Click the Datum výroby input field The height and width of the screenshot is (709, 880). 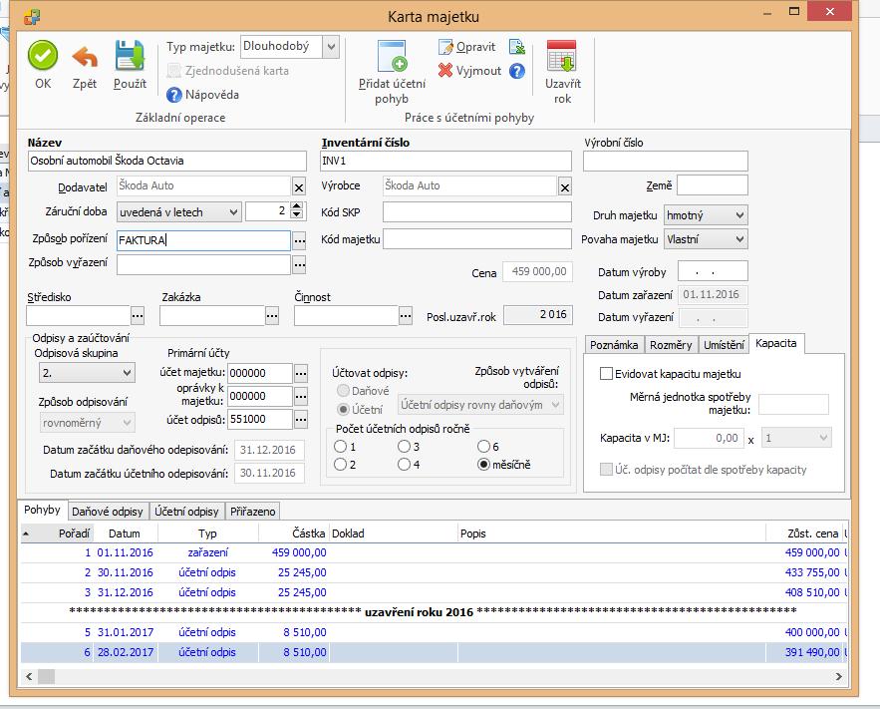pyautogui.click(x=713, y=271)
